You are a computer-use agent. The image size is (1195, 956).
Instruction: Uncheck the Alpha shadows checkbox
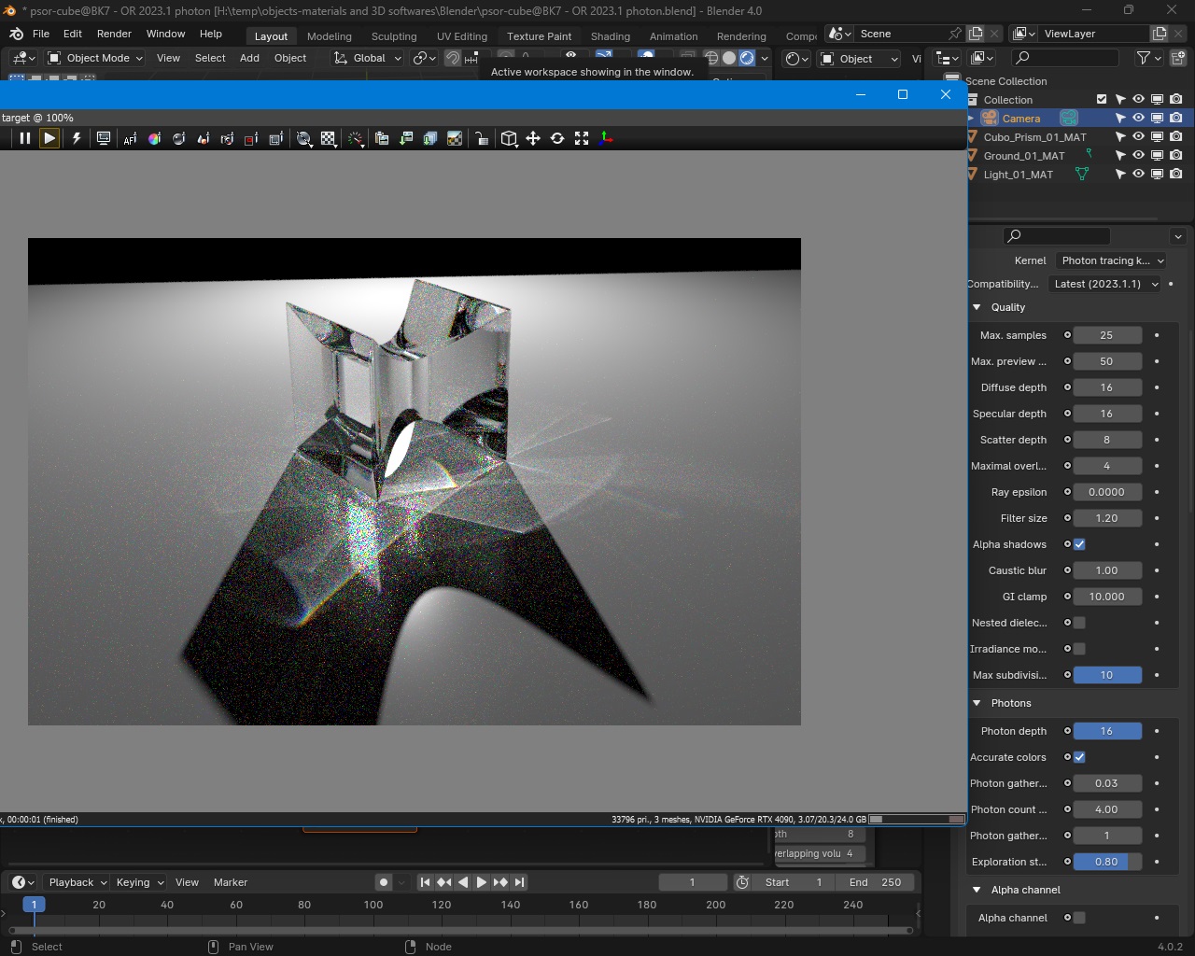(1079, 544)
